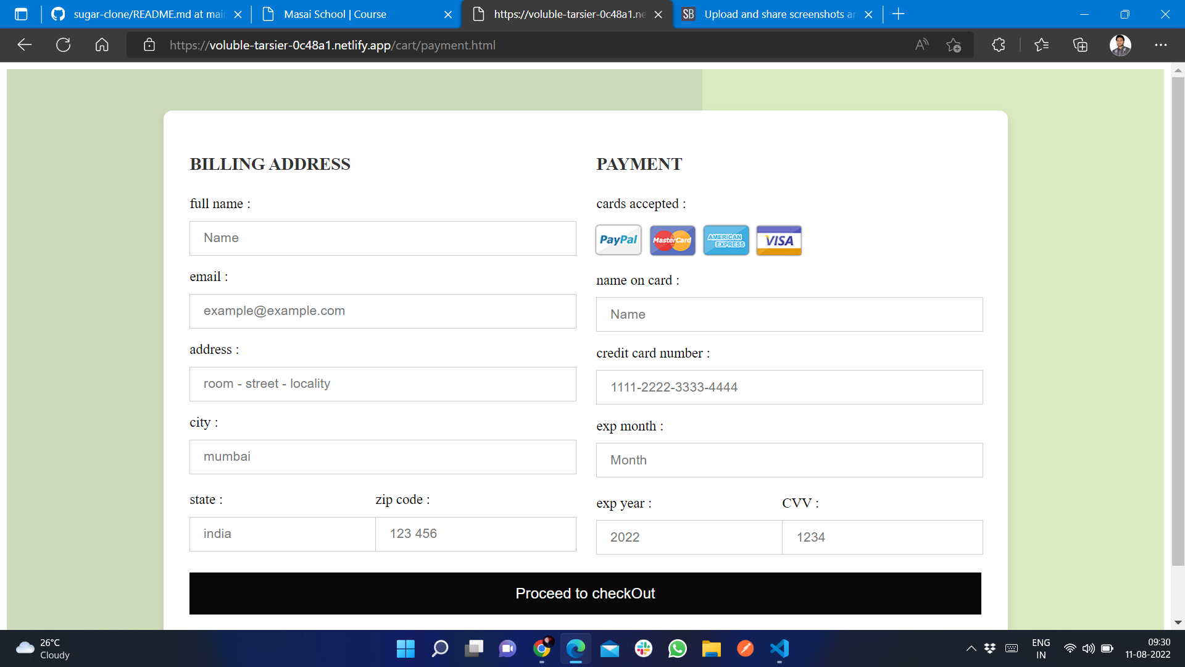Click the PayPal payment icon
The height and width of the screenshot is (667, 1185).
[x=618, y=240]
